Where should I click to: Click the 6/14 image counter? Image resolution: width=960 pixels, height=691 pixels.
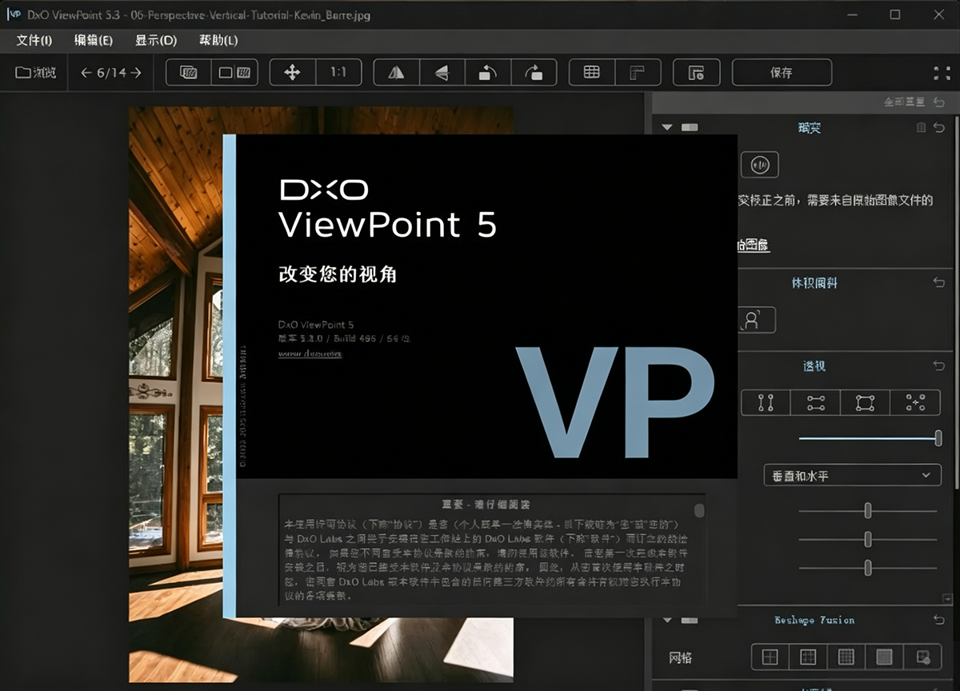[112, 73]
